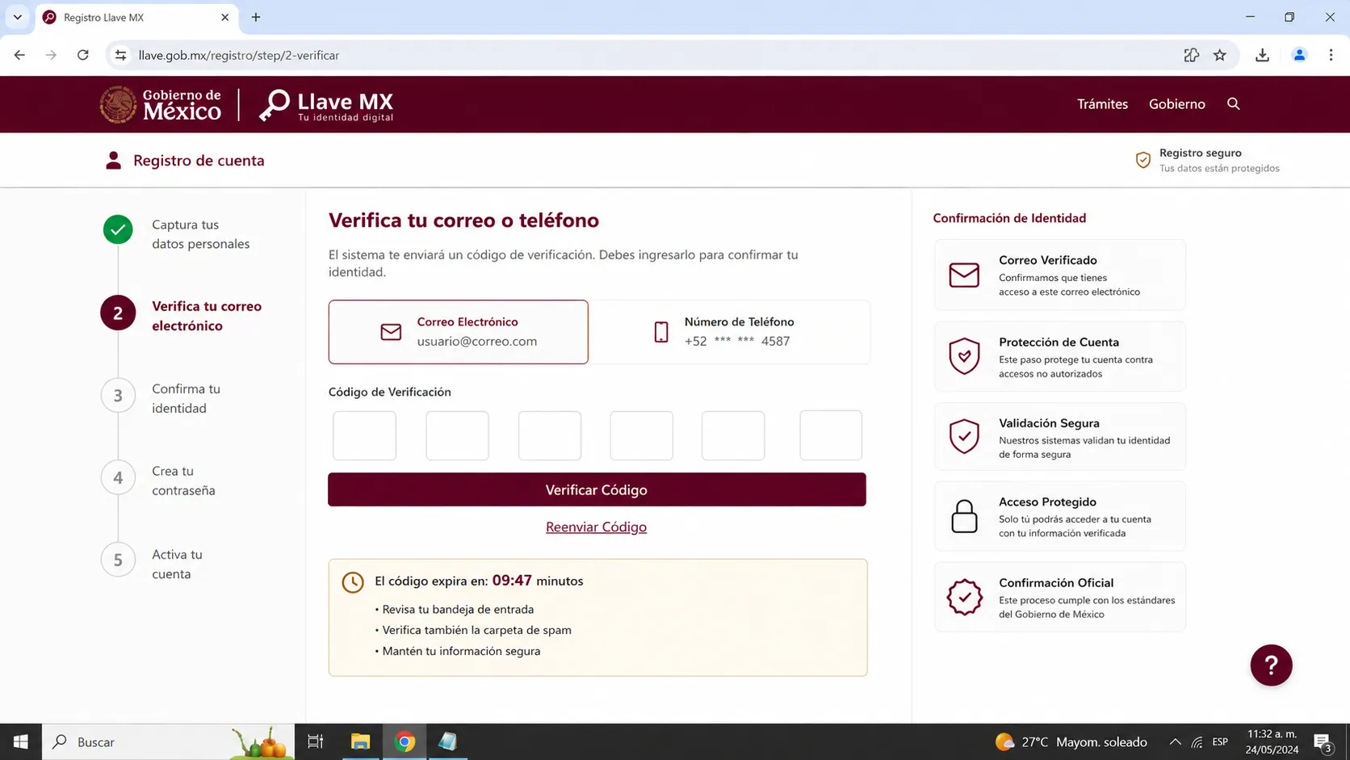Open the translate page icon in address bar

coord(1191,55)
